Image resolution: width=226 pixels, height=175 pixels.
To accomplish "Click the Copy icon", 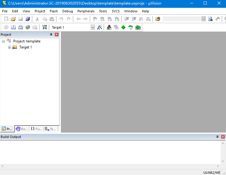I will (45, 19).
